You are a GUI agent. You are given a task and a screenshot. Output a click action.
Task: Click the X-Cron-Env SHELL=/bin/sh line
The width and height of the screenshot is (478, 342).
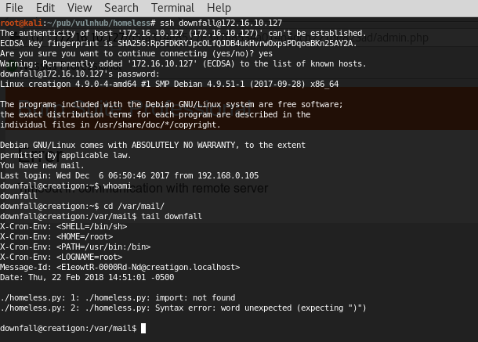pyautogui.click(x=63, y=226)
